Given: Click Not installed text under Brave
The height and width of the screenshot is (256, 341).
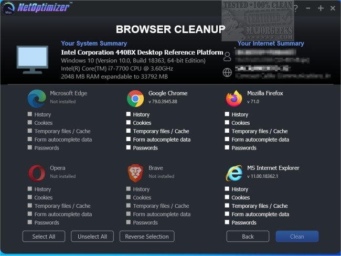Looking at the screenshot, I should [162, 176].
